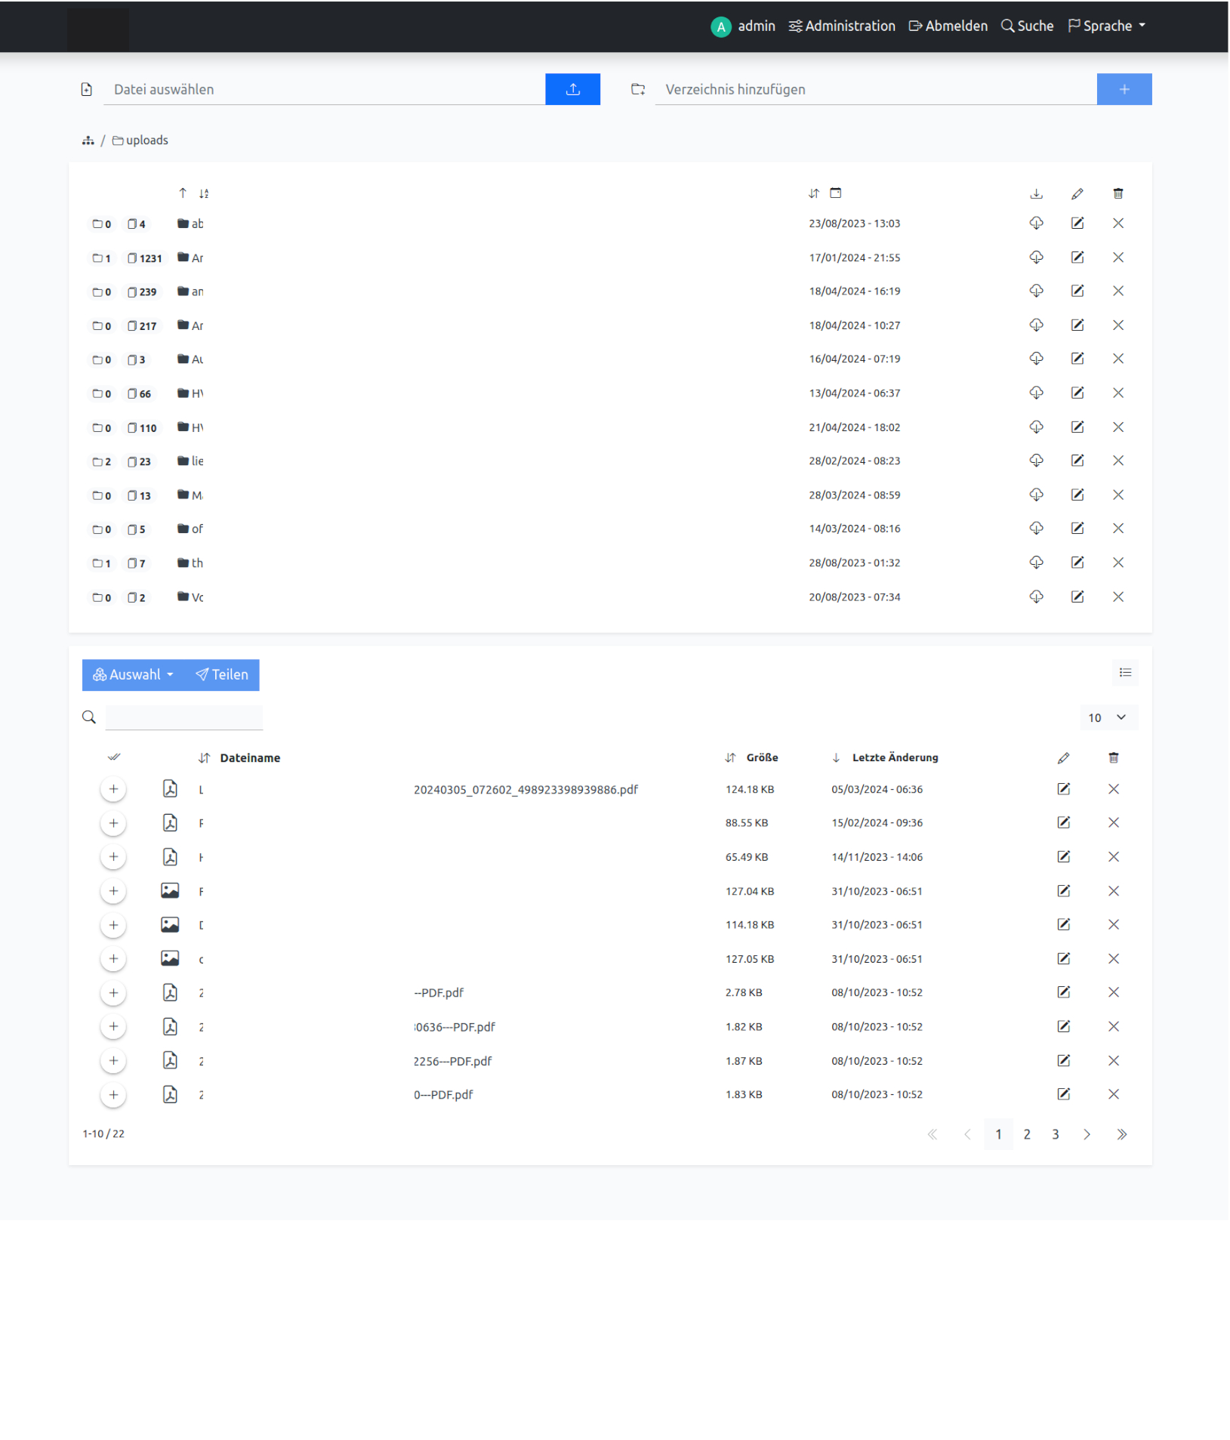Open Suche in the top navigation

pos(1027,26)
